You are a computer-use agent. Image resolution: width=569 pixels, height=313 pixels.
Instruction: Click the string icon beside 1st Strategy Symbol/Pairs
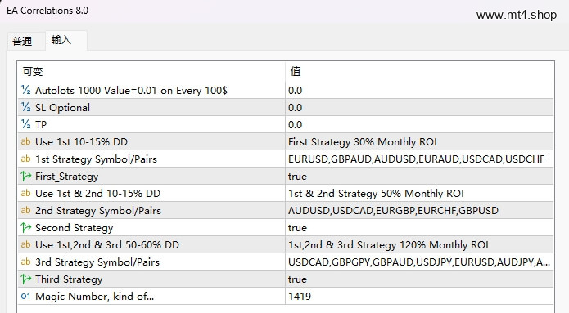pos(25,159)
